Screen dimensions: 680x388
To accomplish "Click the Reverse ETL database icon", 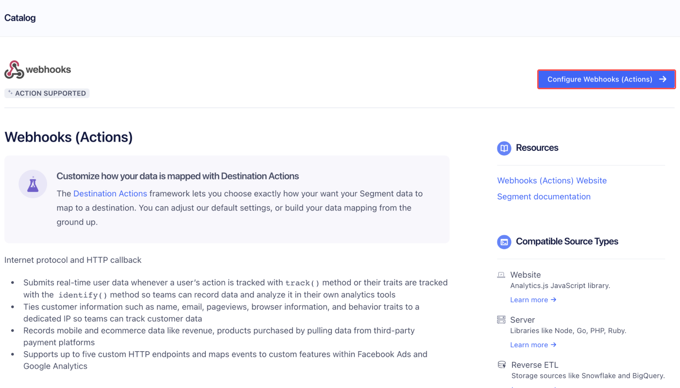I will (502, 365).
